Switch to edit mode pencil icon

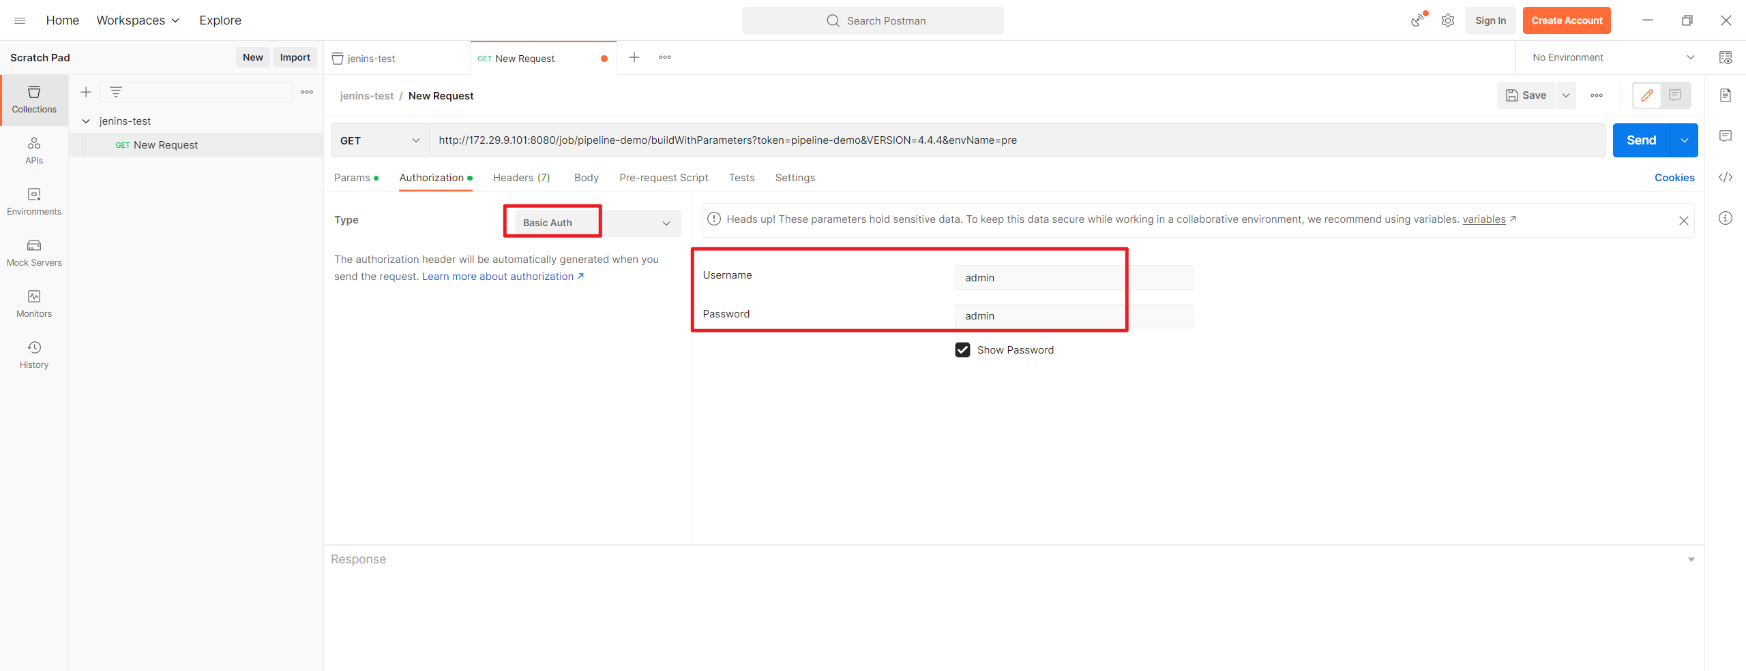1647,95
